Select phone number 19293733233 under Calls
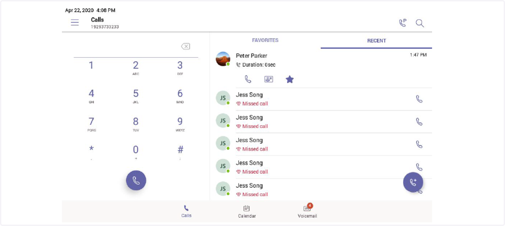505x226 pixels. pyautogui.click(x=105, y=27)
